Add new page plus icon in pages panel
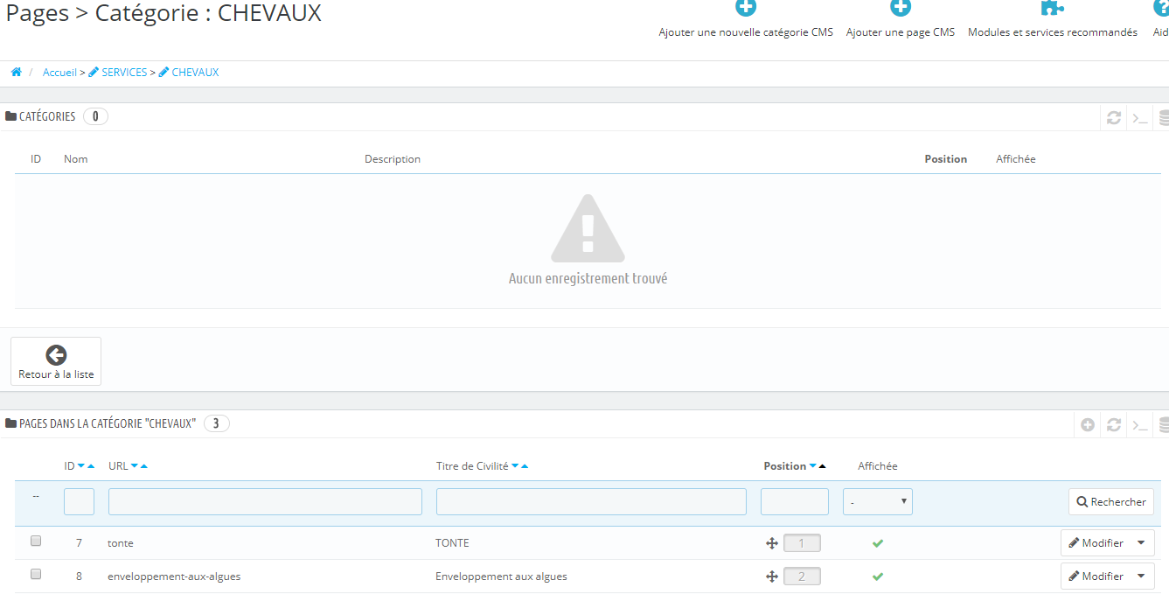Image resolution: width=1169 pixels, height=594 pixels. (x=1088, y=424)
